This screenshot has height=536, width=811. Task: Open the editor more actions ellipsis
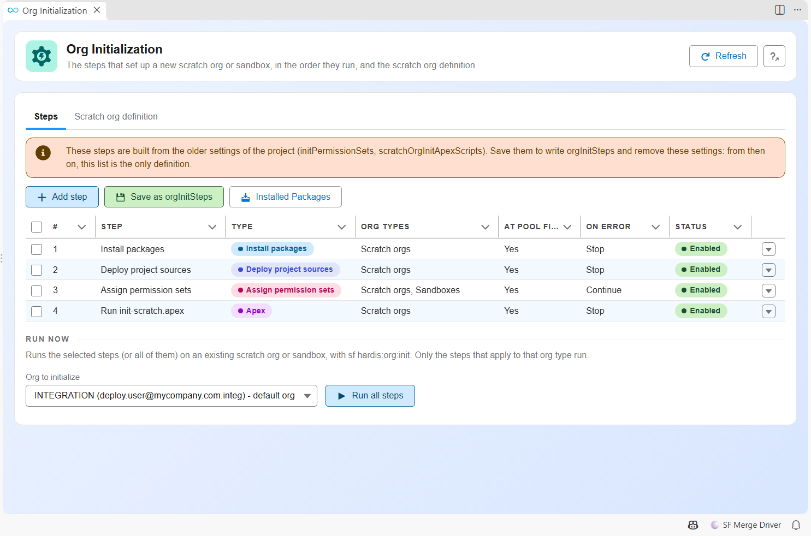(797, 10)
